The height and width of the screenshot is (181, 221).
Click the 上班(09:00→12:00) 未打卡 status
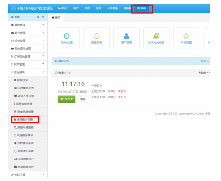[x=122, y=91]
